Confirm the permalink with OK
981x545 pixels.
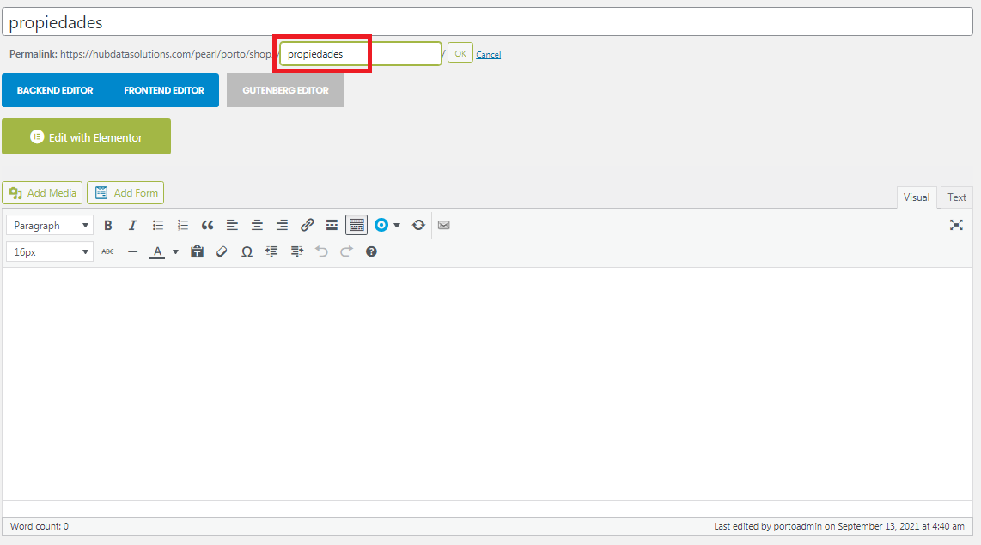click(x=460, y=54)
